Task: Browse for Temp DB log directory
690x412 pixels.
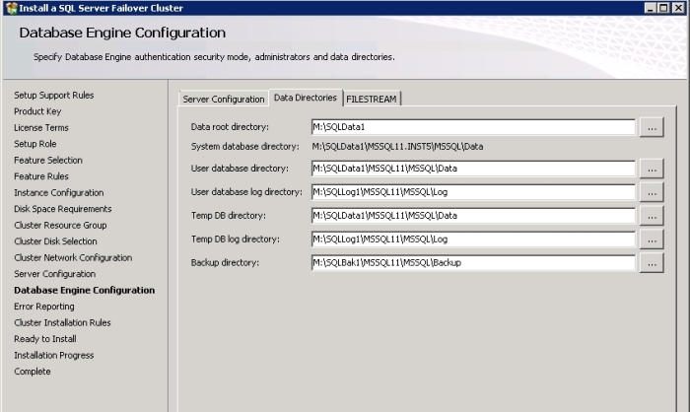Action: [x=652, y=240]
